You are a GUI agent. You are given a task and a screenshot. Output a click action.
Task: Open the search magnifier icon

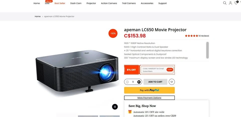click(225, 3)
